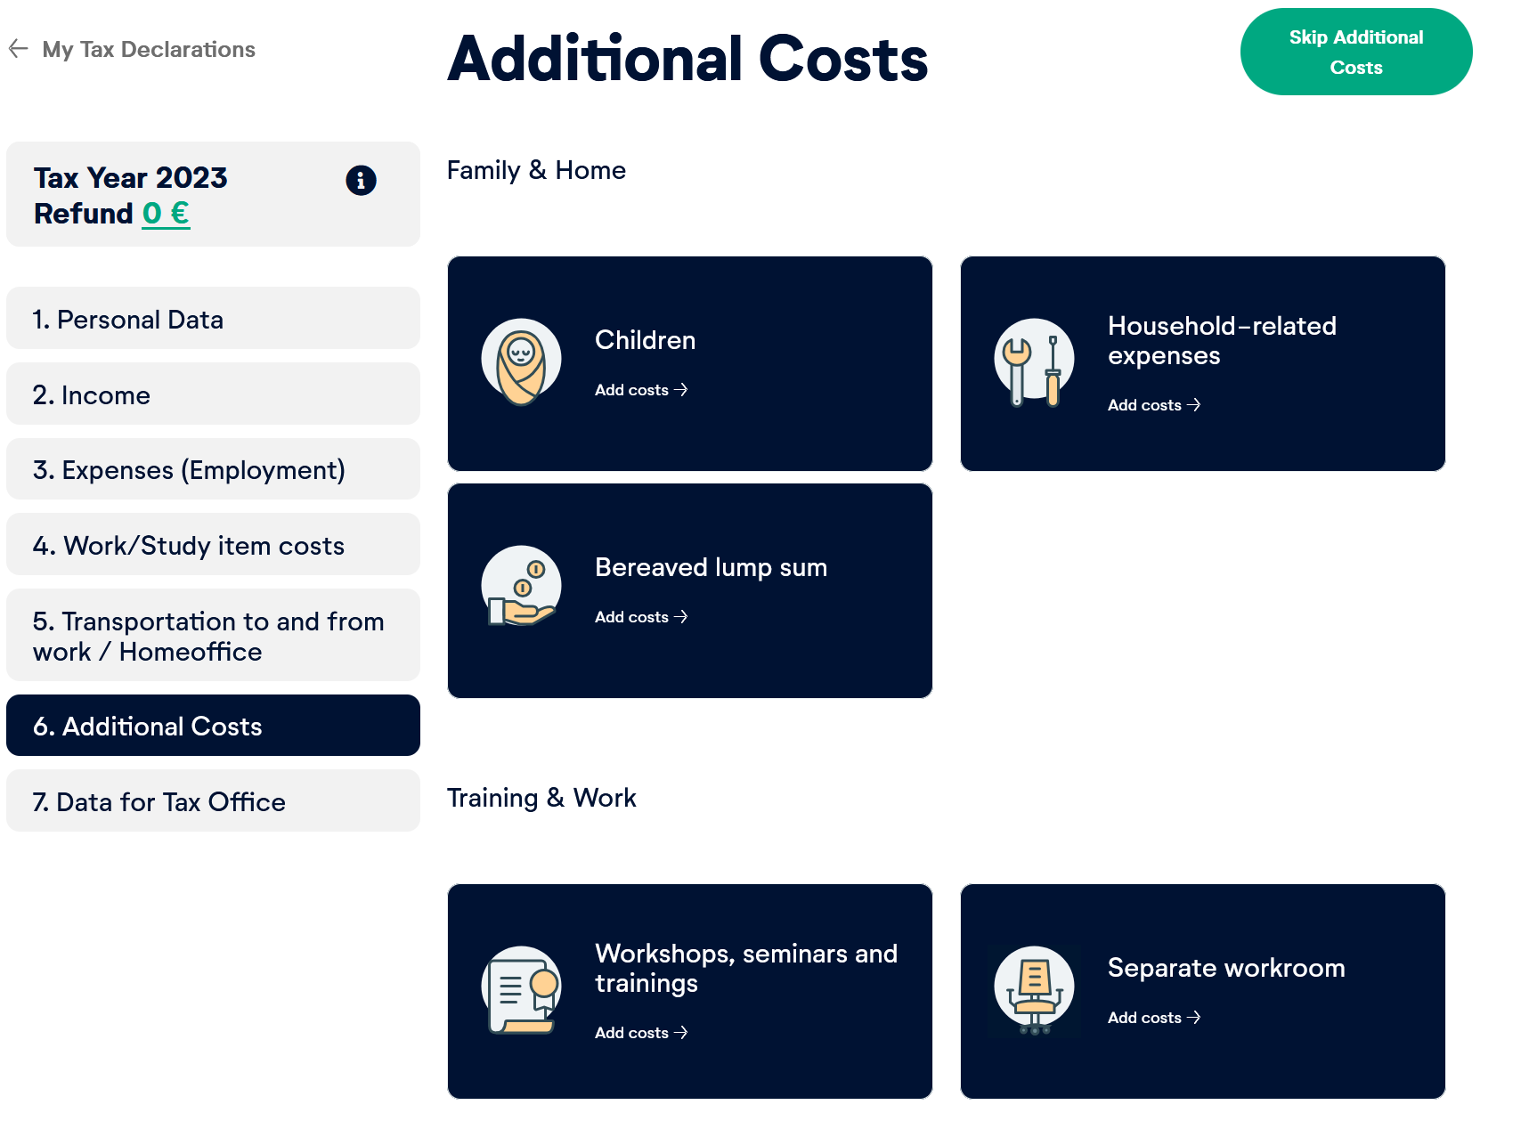Open step 1 Personal Data

click(212, 318)
